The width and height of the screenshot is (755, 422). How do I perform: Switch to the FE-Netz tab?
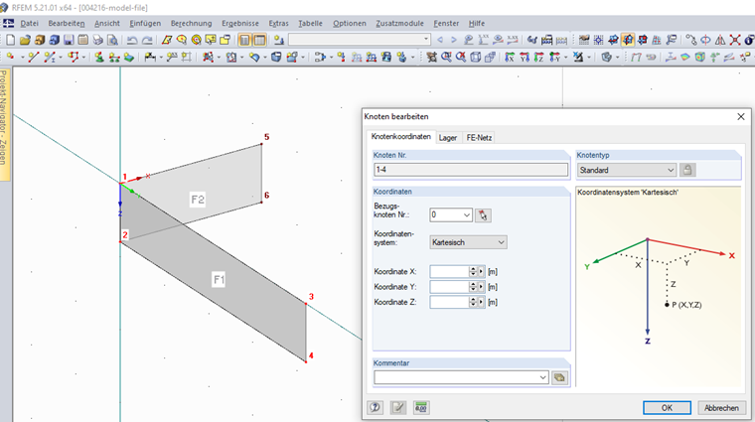click(x=479, y=138)
